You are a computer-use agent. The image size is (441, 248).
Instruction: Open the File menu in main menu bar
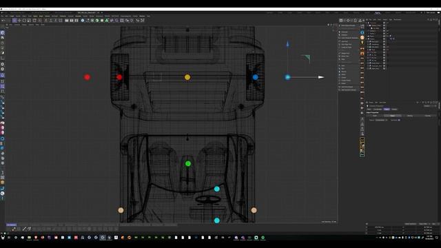pos(2,16)
